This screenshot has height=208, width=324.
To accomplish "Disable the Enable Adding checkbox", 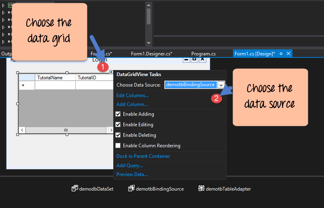I will click(118, 114).
